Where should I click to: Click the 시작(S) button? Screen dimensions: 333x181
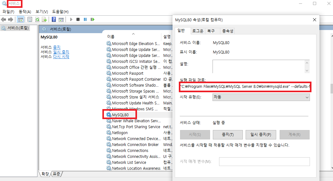click(195, 135)
